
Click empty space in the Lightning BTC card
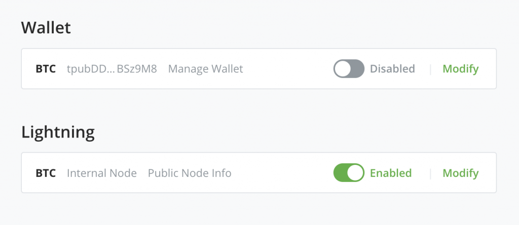(281, 173)
